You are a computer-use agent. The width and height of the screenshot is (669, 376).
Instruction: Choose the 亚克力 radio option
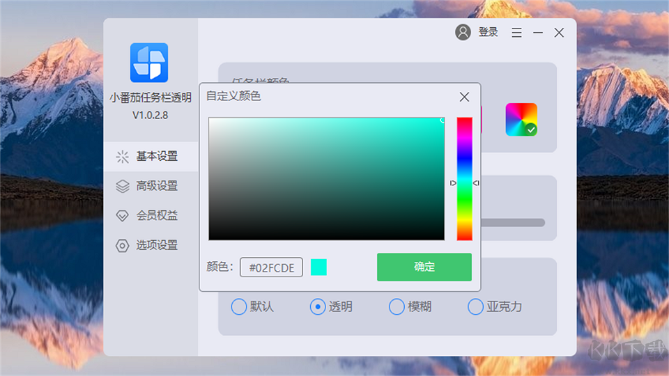(x=475, y=306)
